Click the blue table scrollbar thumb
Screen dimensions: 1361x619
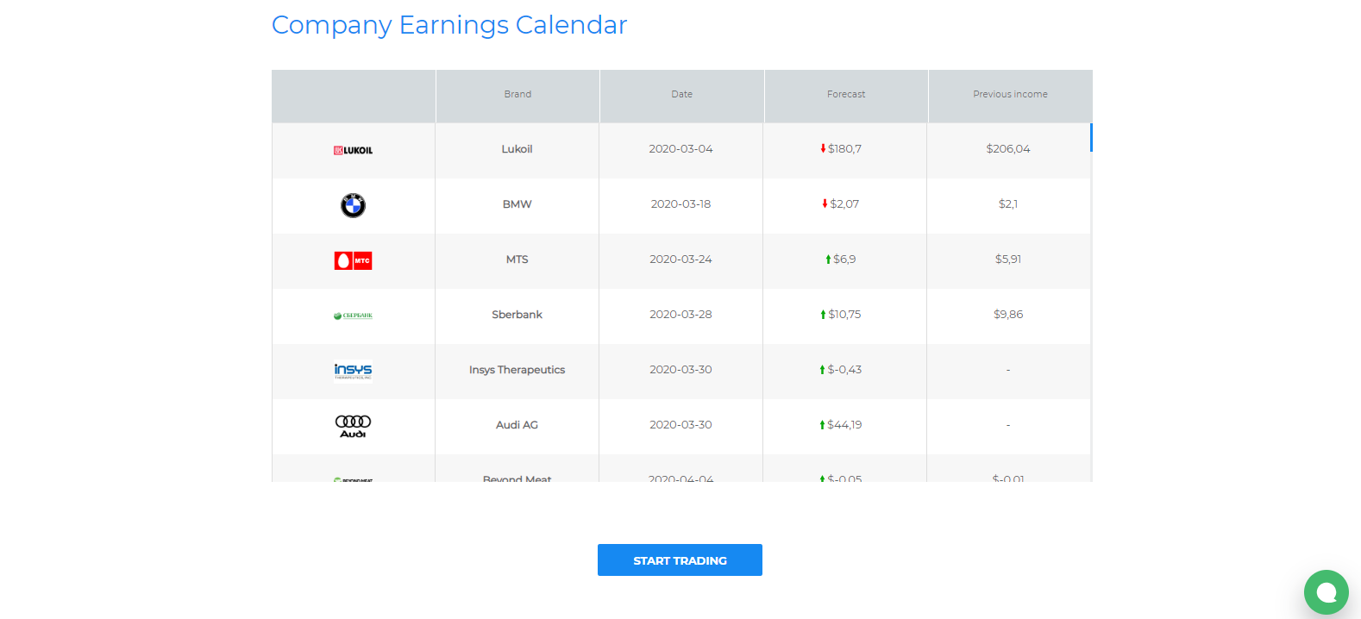[x=1091, y=138]
